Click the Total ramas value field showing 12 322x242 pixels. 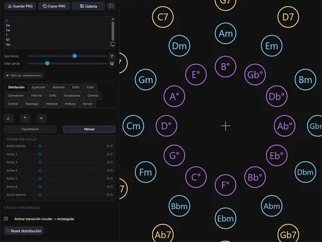(x=112, y=64)
